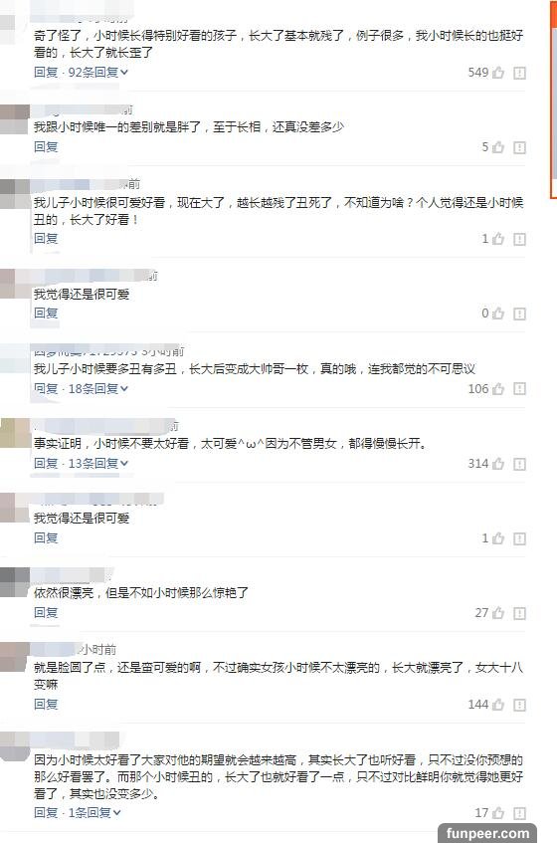The height and width of the screenshot is (843, 557).
Task: Expand the 92条回复 replies
Action: click(x=97, y=72)
